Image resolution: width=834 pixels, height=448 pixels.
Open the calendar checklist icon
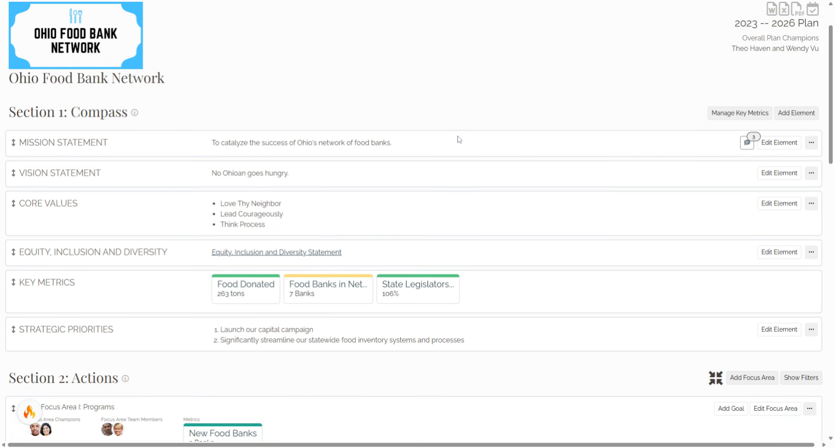[813, 9]
